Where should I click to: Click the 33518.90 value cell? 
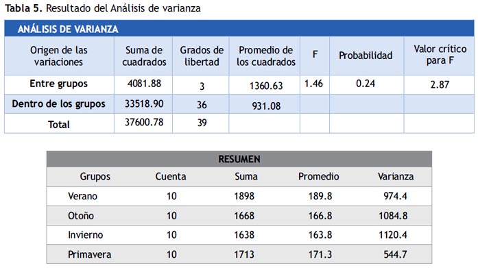click(143, 104)
